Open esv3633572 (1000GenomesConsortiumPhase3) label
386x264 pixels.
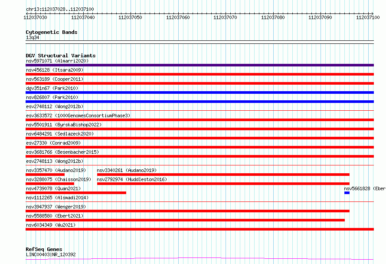[x=78, y=115]
